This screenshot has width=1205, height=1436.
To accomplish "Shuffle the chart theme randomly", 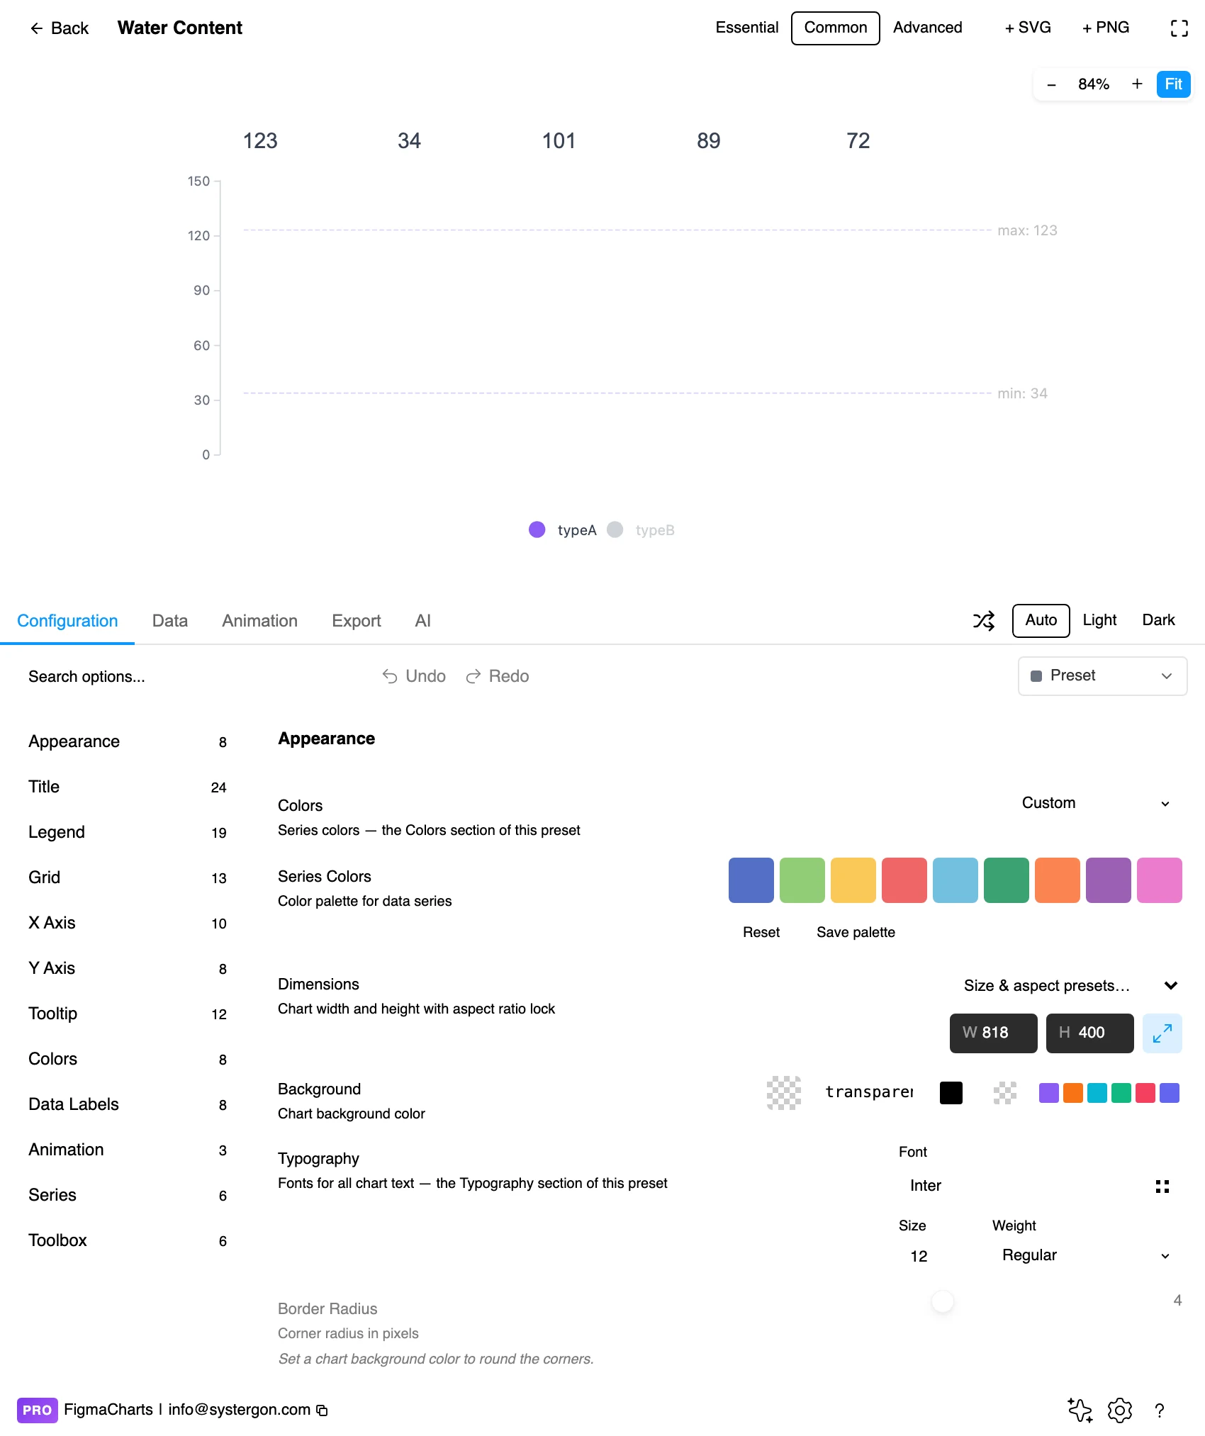I will [984, 621].
